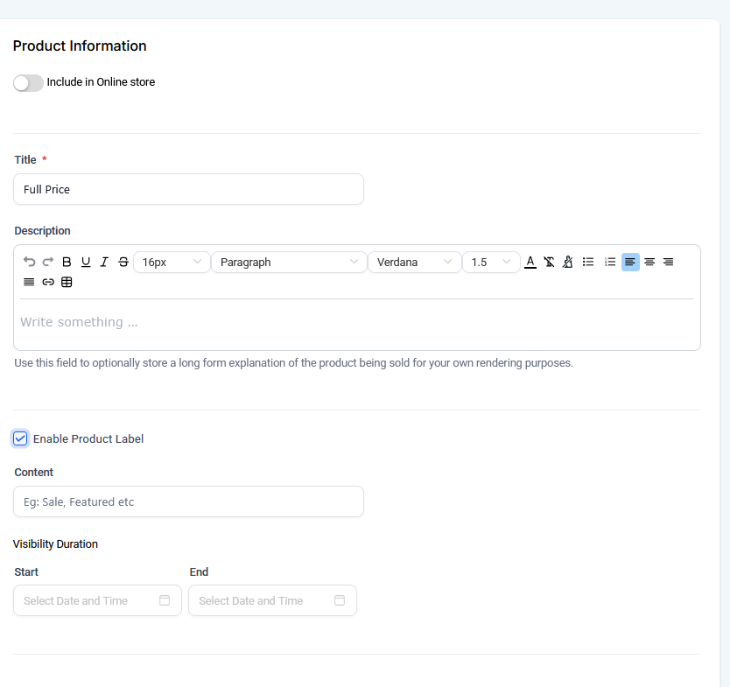Insert a link in the description

[48, 282]
